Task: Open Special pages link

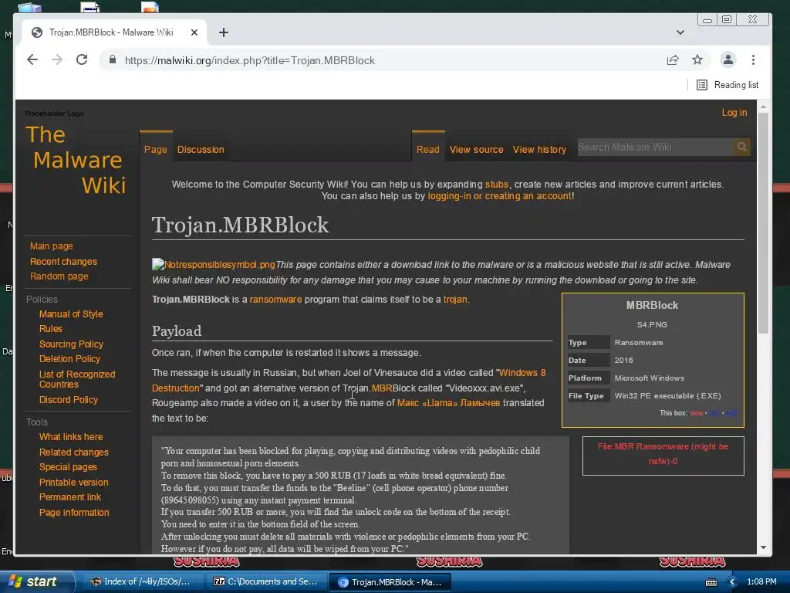Action: (x=68, y=467)
